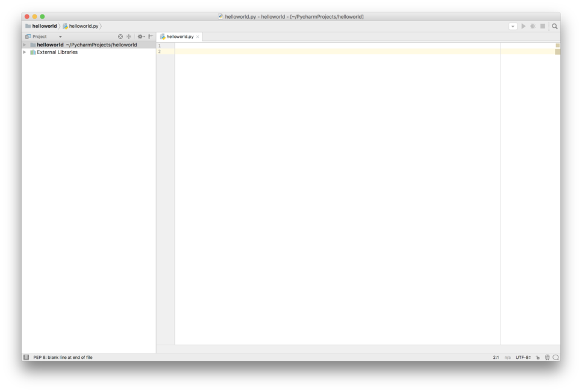Click the PEP 8 blank line status message
582x392 pixels.
(x=63, y=357)
